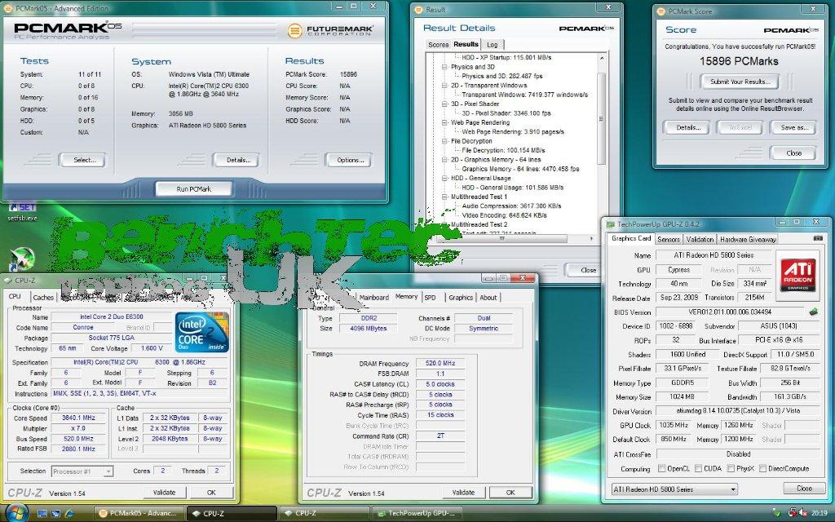Image resolution: width=835 pixels, height=522 pixels.
Task: Switch to TechPowerUp GPU-Z taskbar button
Action: [418, 514]
